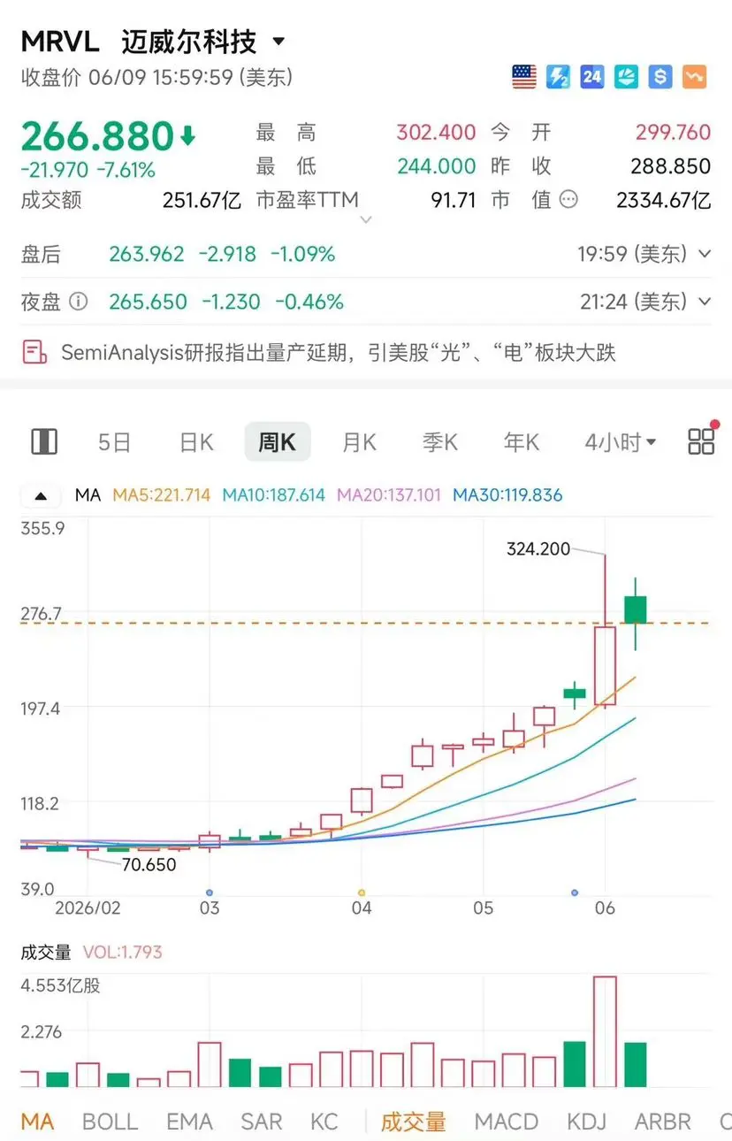Tap the after-hours price 263.962
Screen dimensions: 732x1141
pos(147,255)
